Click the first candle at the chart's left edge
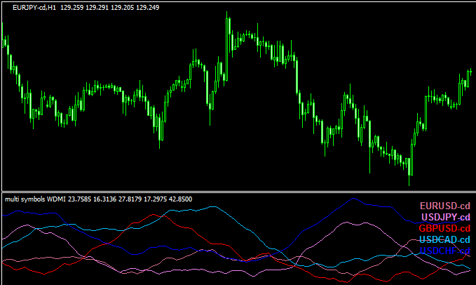The image size is (476, 285). pyautogui.click(x=4, y=44)
